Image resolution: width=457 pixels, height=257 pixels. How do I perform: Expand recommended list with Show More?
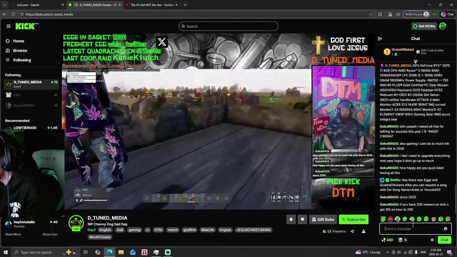13,235
